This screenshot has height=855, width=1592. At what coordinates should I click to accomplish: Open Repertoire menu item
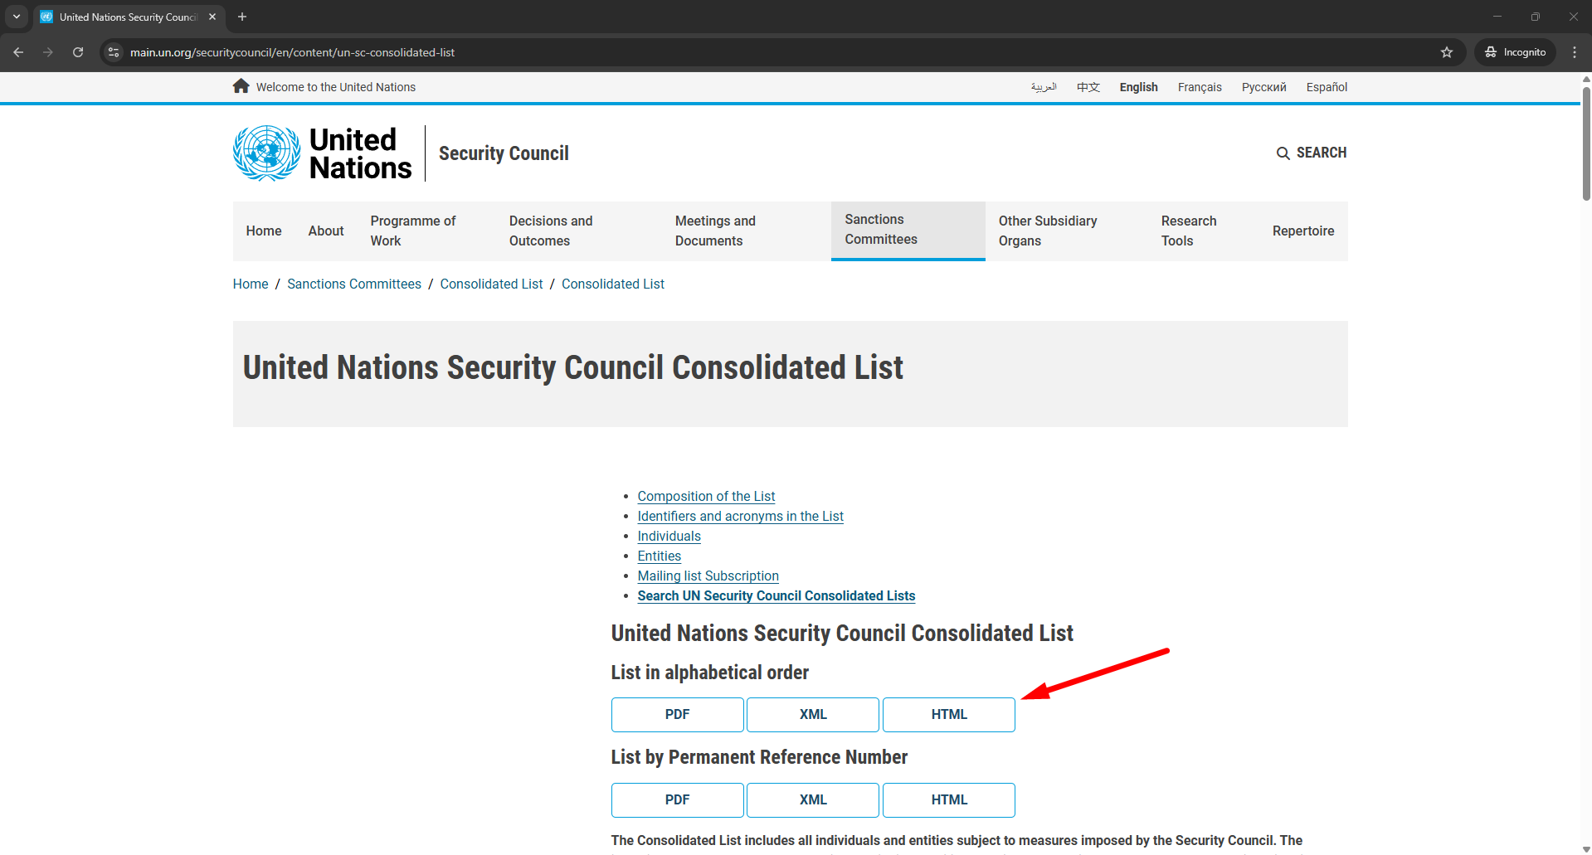point(1303,231)
